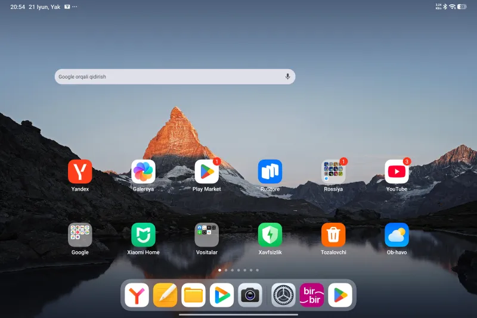The image size is (477, 318).
Task: Tap the navigation gesture bar at bottom
Action: tap(238, 314)
